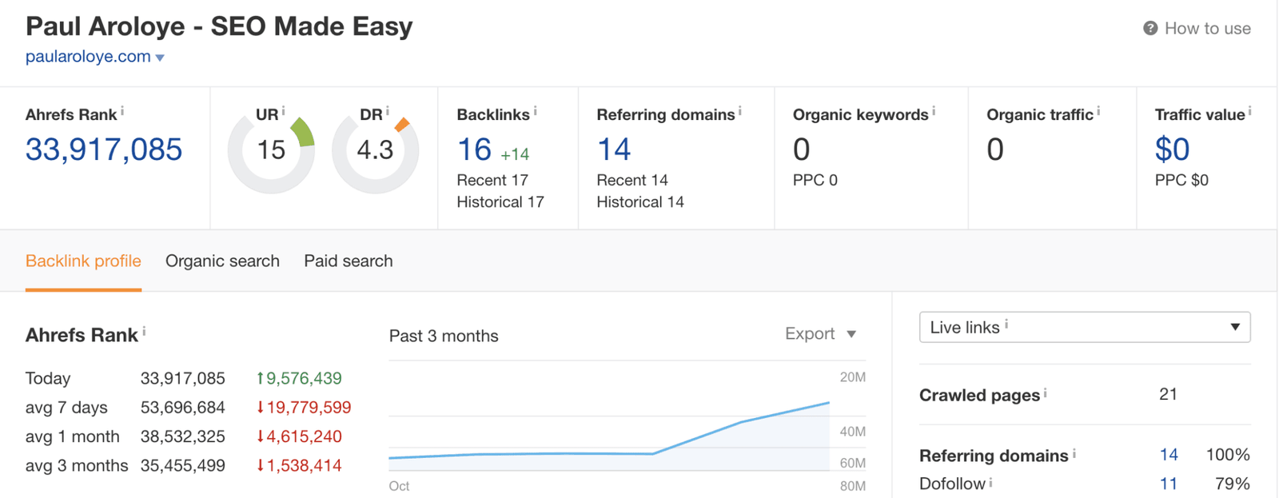Click info icon beside Traffic value
This screenshot has height=498, width=1279.
(x=1250, y=111)
